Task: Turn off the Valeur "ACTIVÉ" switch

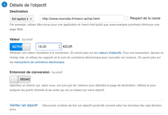Action: tap(20, 47)
